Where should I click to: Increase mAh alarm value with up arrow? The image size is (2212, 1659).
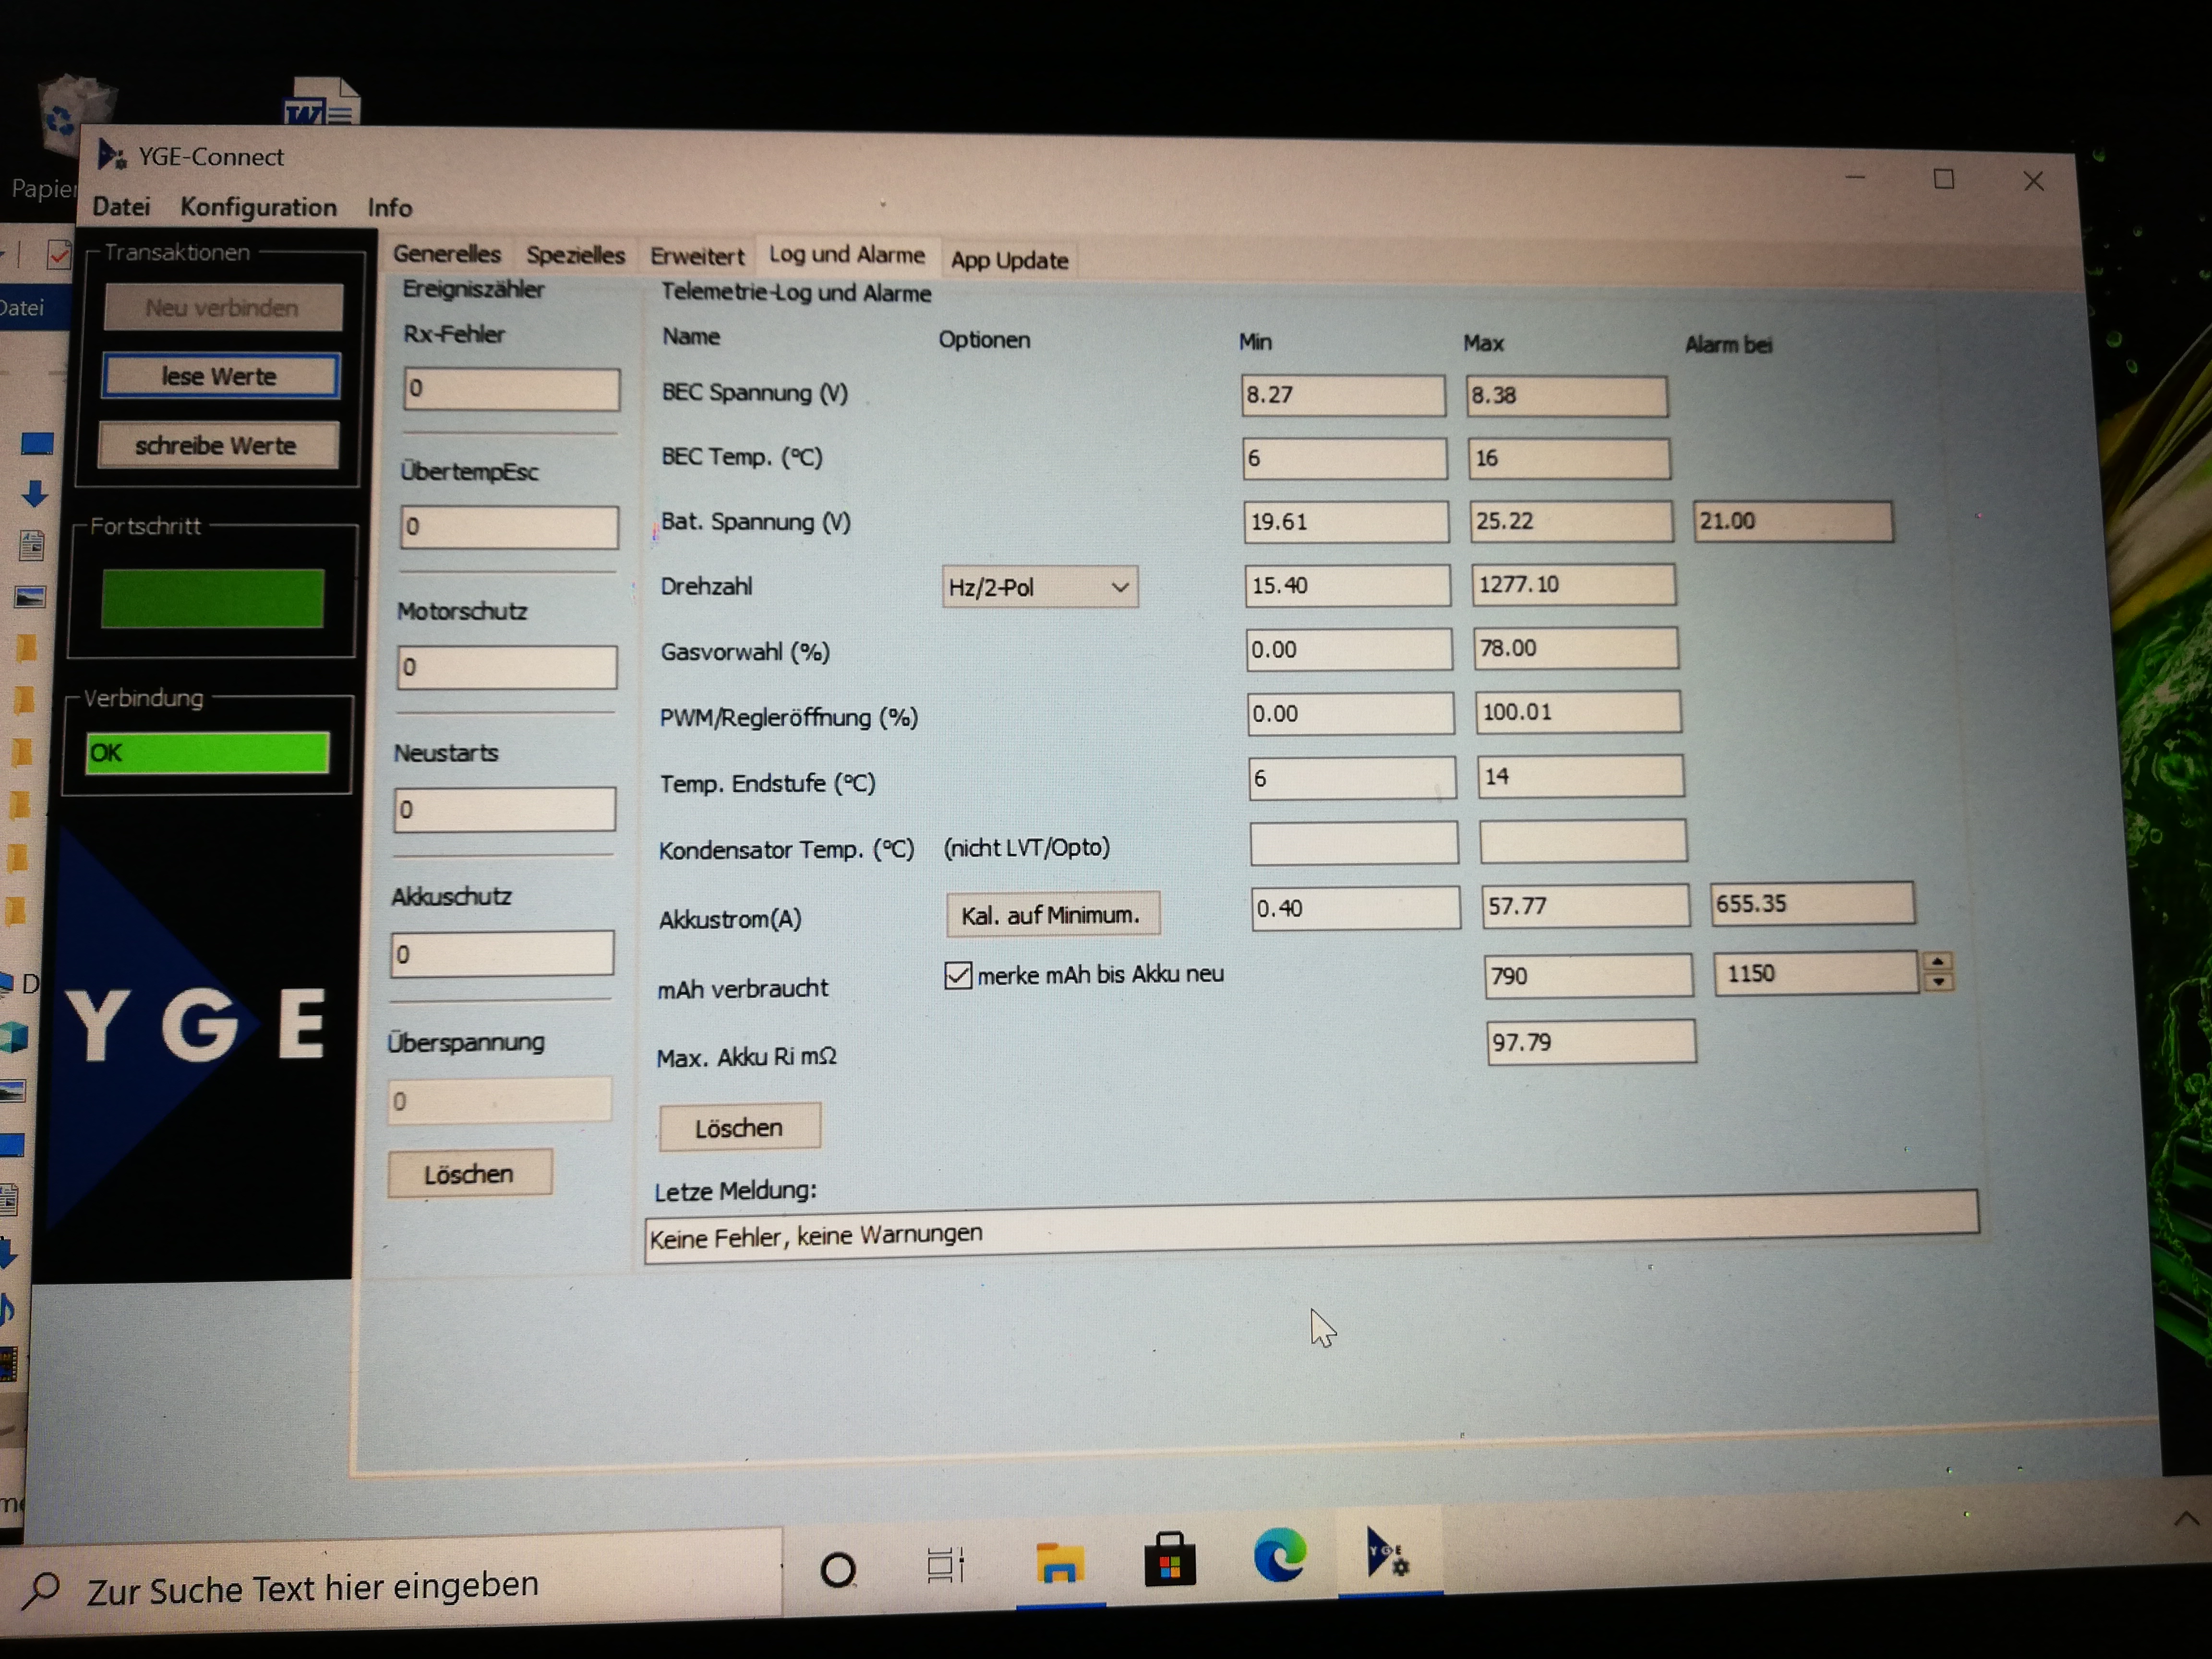1938,962
